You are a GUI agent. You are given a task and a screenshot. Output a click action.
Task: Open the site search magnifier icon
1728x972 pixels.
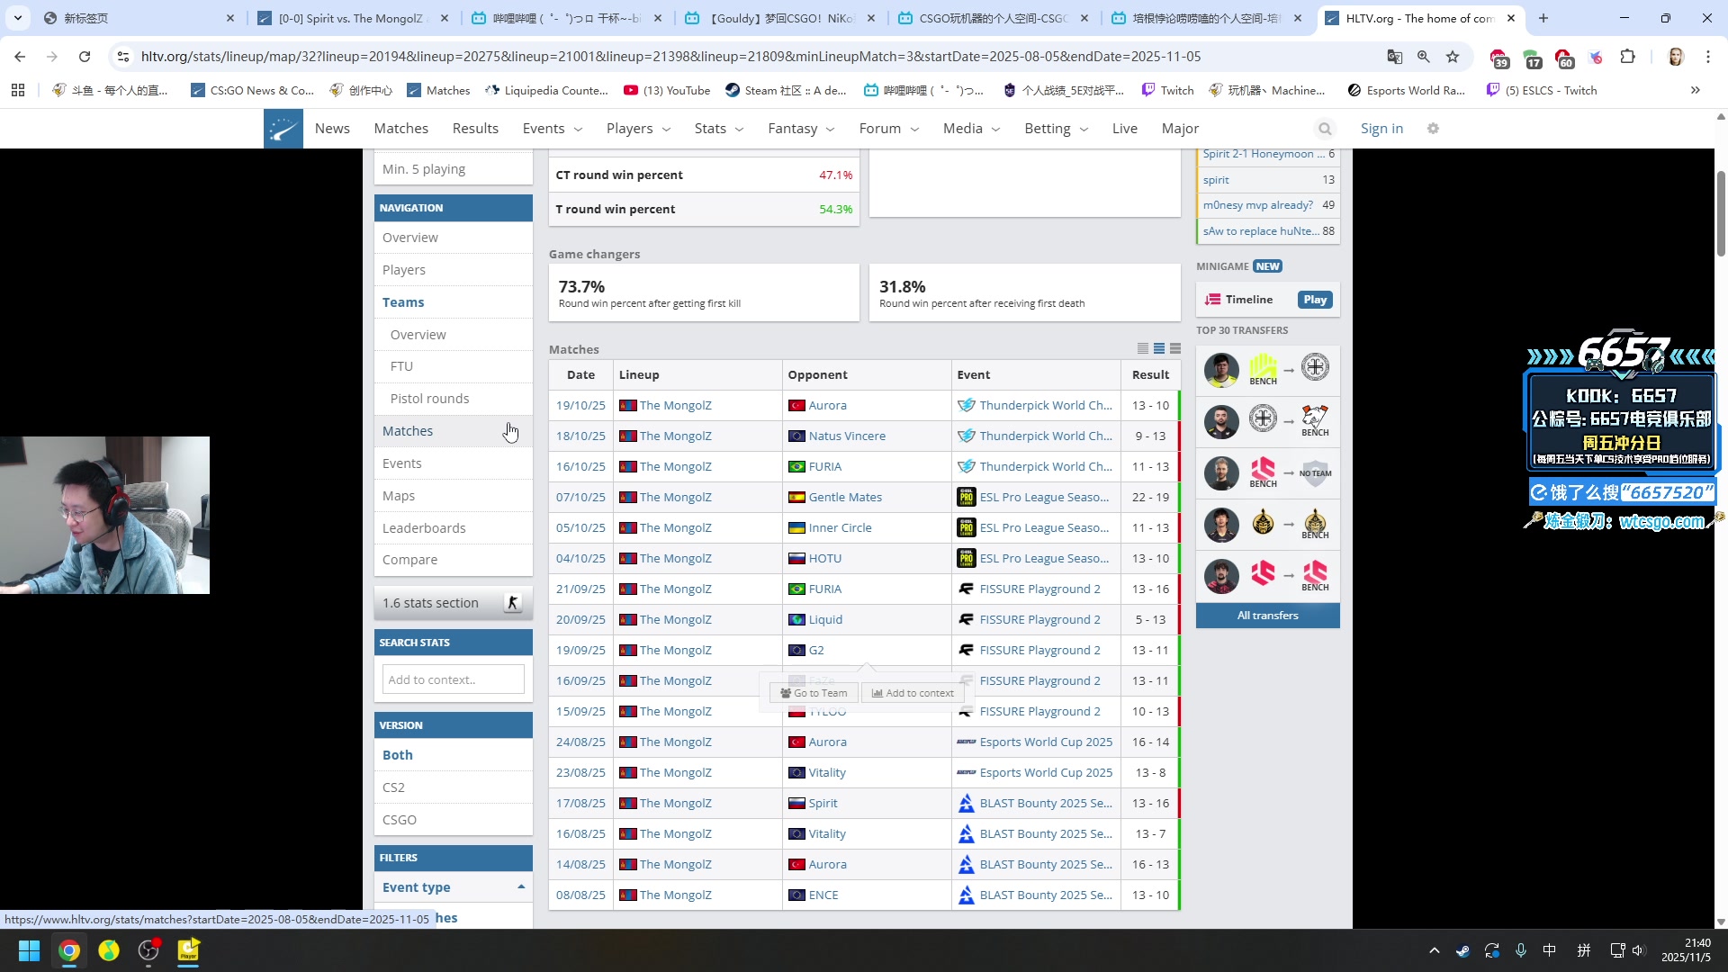[1325, 129]
